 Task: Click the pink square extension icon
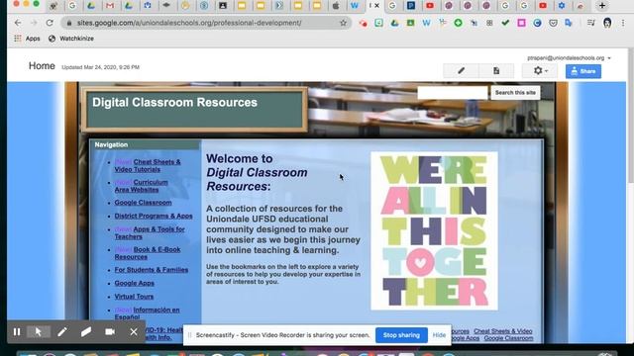[521, 23]
